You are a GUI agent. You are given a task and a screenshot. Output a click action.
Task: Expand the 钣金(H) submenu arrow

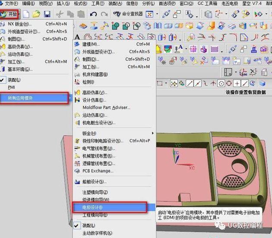click(x=153, y=133)
